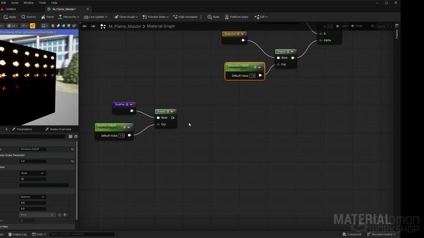Screen dimensions: 424x238
Task: Click the graph breadcrumb icon beside M_Flame_Master
Action: [103, 27]
